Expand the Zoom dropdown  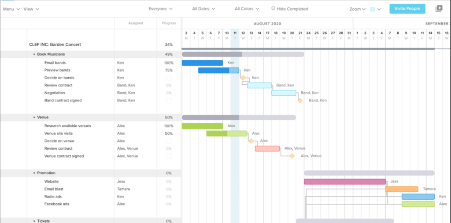[x=357, y=9]
